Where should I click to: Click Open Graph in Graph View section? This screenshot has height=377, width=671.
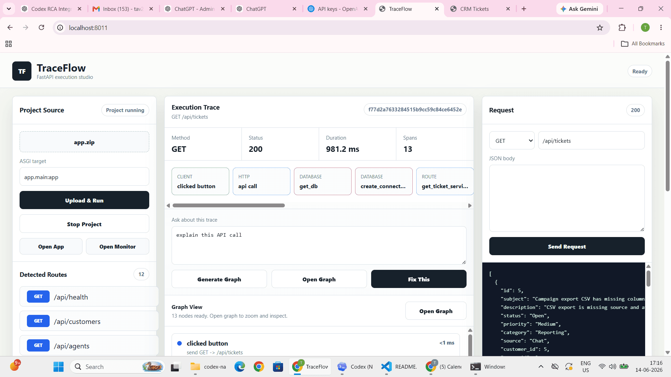coord(436,311)
